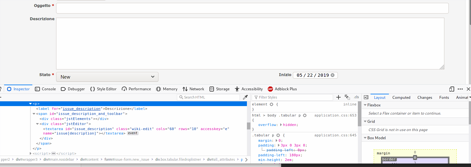Open the Storage tab

click(219, 89)
